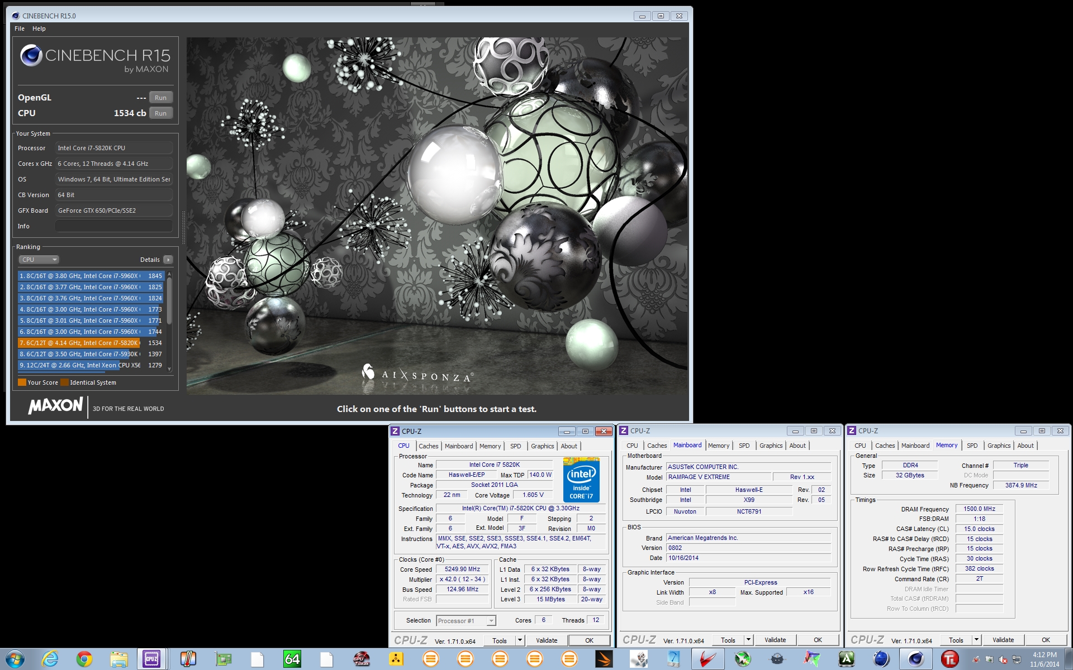Switch to the red winged taskbar app
Image resolution: width=1073 pixels, height=670 pixels.
708,659
